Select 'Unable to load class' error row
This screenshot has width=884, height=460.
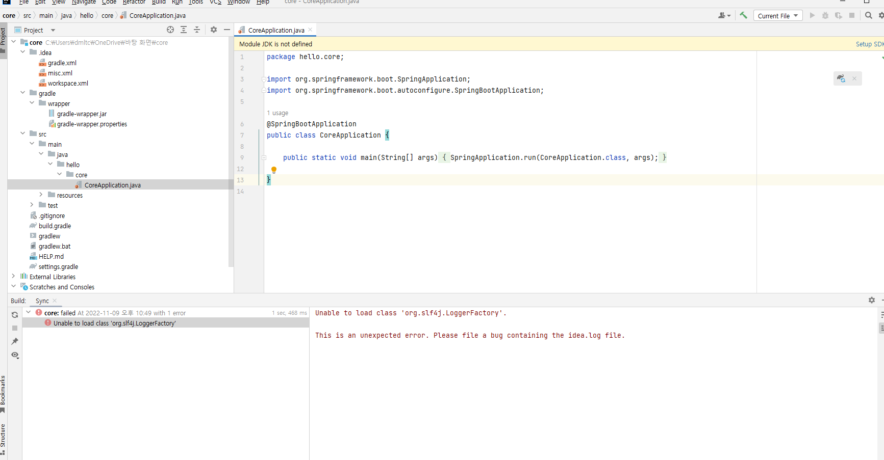tap(166, 323)
